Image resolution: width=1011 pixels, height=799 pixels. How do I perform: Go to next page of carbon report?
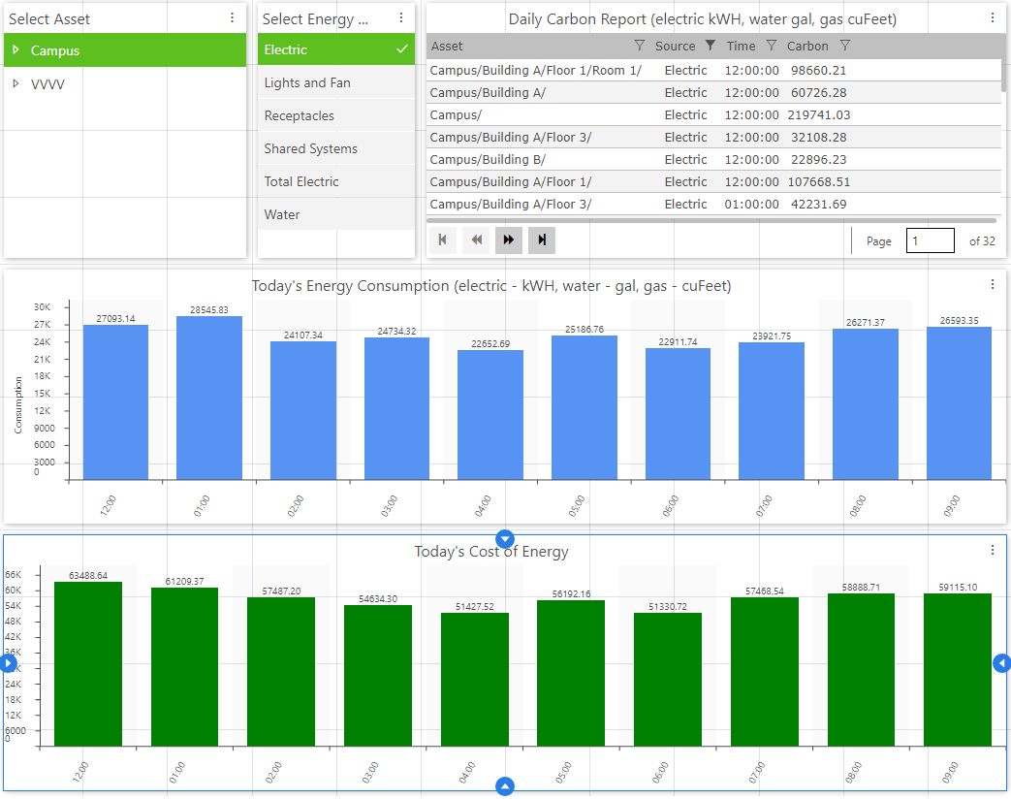click(x=509, y=240)
